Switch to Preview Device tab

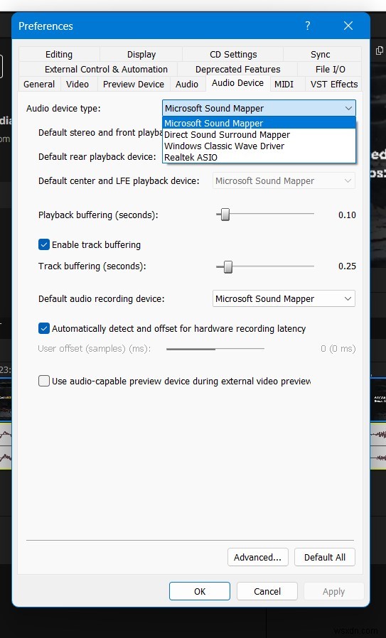tap(134, 85)
